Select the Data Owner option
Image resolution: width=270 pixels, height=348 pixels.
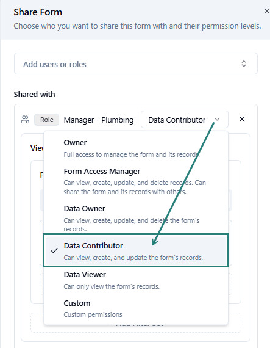[x=136, y=218]
